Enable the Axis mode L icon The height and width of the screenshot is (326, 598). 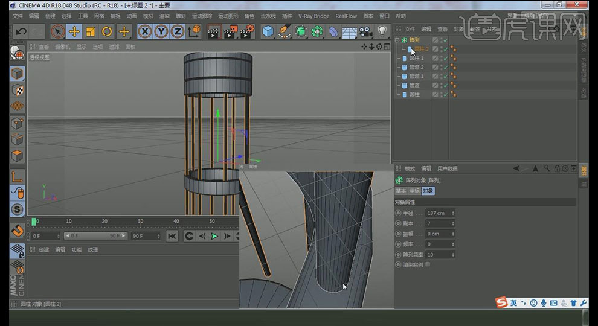[17, 176]
